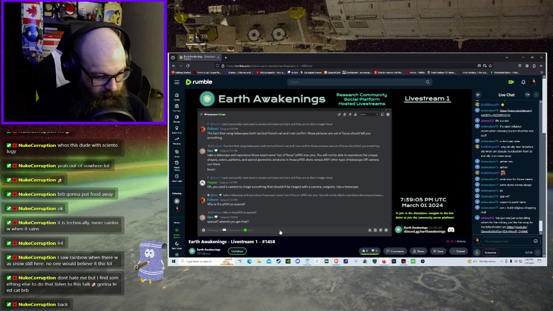The height and width of the screenshot is (311, 553).
Task: Click the Subscribe button in chat
Action: pos(490,253)
